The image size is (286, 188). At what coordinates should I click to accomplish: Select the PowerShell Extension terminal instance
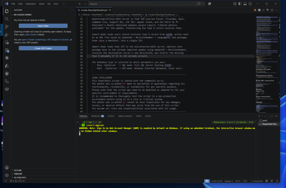269,124
